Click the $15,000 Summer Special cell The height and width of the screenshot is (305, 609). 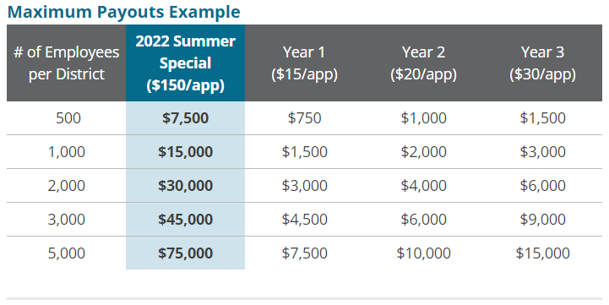click(x=185, y=152)
